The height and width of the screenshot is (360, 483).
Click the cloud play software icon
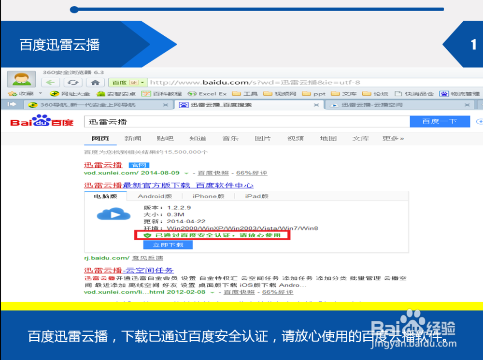114,214
